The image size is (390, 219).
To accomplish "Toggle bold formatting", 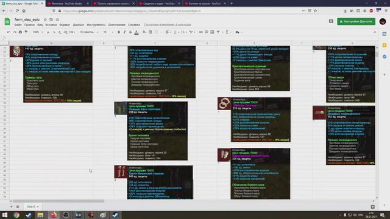I will 119,32.
